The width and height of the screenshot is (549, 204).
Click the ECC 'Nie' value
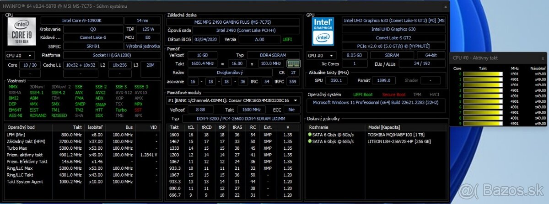coord(291,110)
